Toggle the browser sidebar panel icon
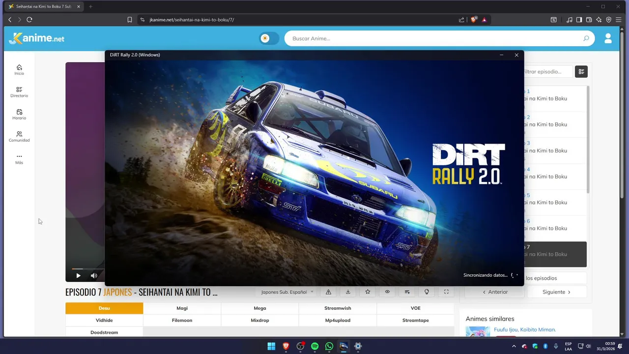The image size is (629, 354). coord(579,20)
